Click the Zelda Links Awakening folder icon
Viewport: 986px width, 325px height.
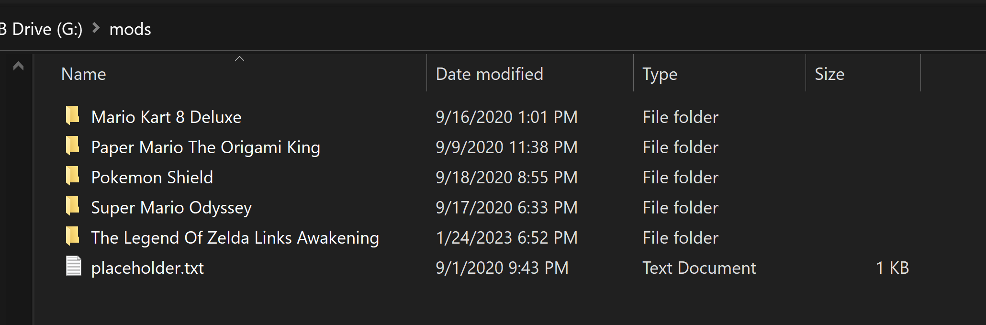coord(73,236)
